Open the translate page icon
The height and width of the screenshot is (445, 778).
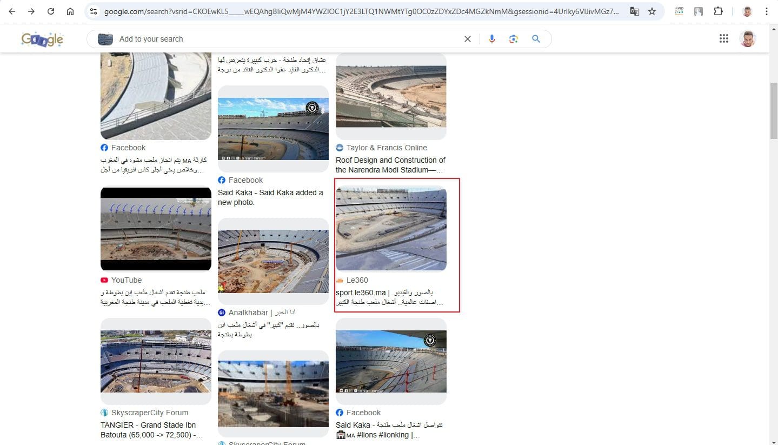click(635, 11)
